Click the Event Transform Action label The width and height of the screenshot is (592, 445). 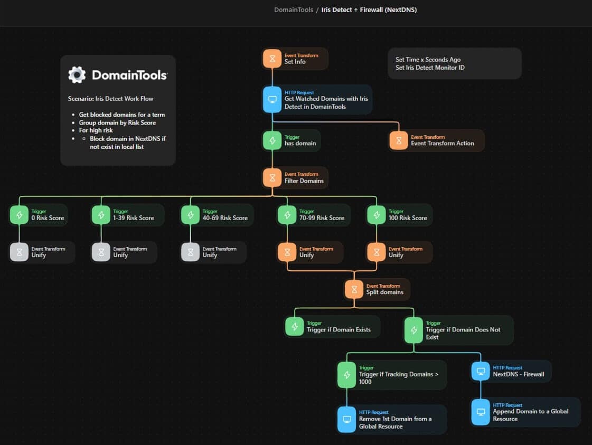pyautogui.click(x=442, y=144)
